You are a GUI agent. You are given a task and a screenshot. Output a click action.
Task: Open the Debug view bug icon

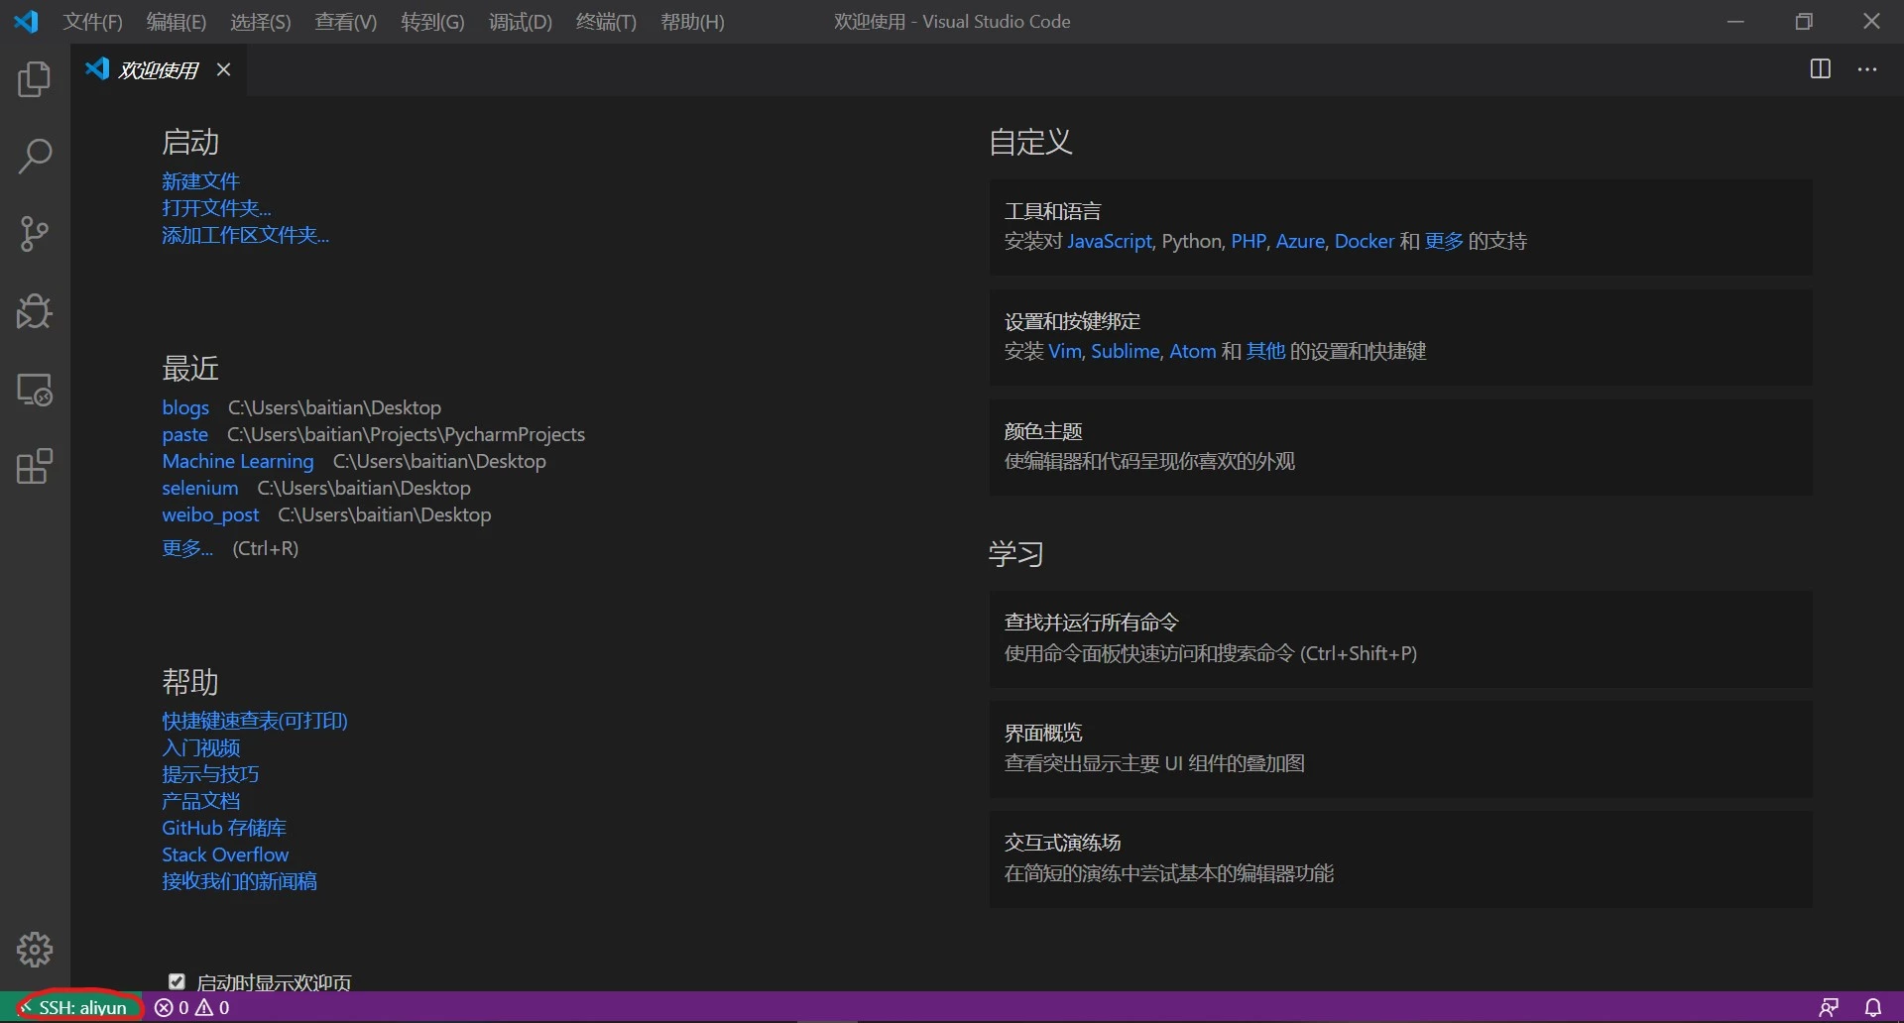(35, 311)
